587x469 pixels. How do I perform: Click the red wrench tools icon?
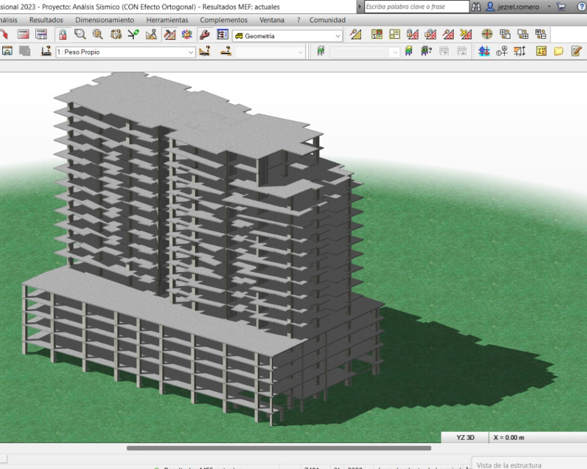204,35
